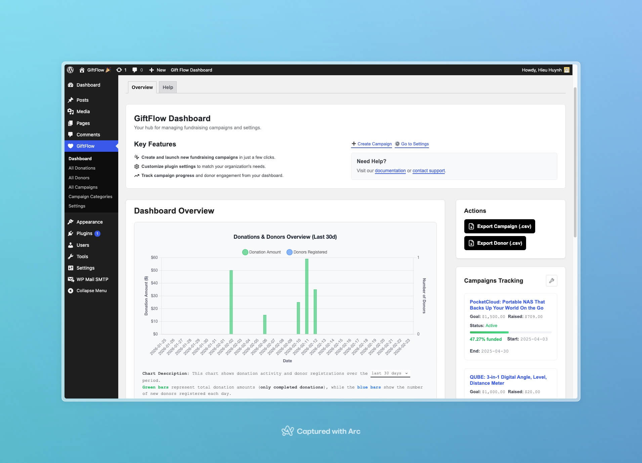Screen dimensions: 642x463
Task: Click the download icon on Export Donor
Action: tap(471, 243)
